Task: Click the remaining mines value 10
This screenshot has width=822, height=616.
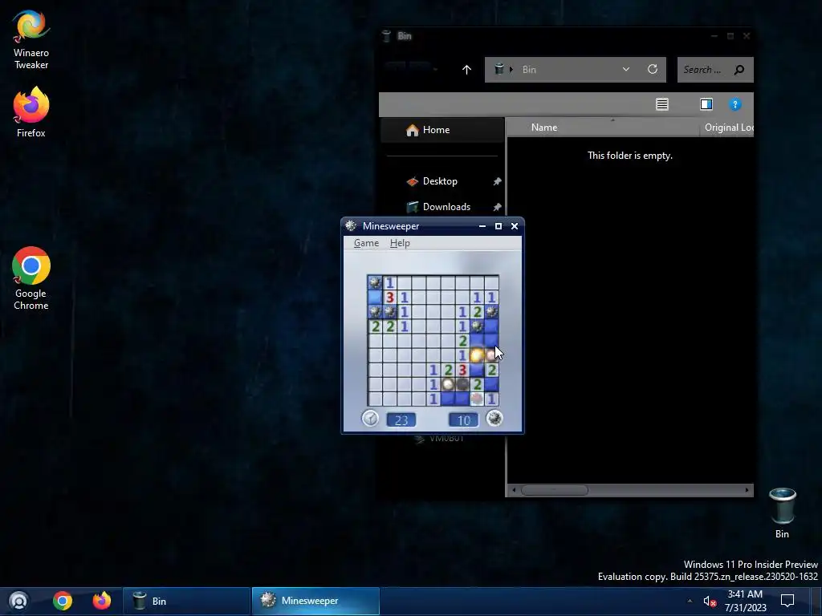Action: [464, 420]
